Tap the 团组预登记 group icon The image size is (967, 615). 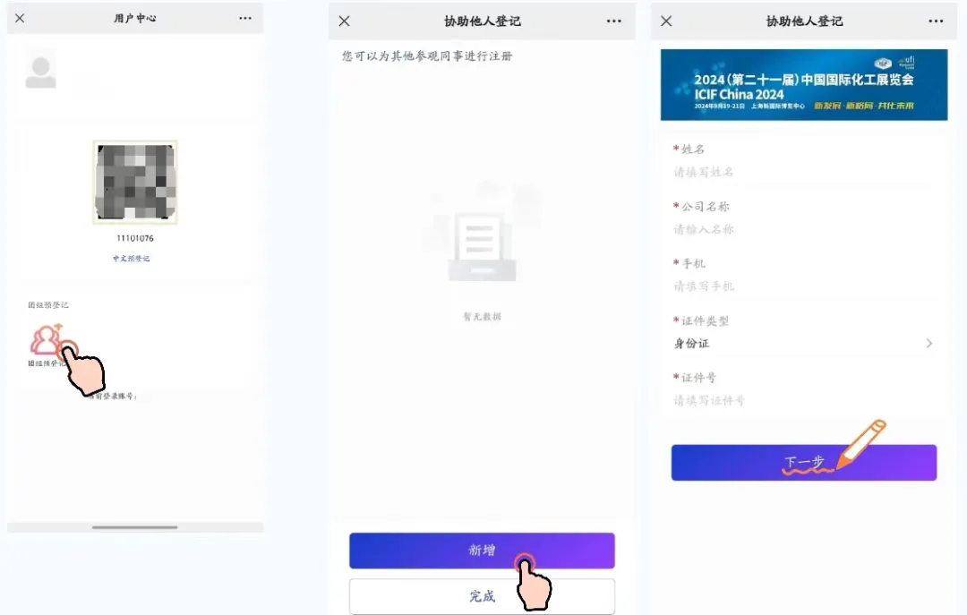pos(47,340)
